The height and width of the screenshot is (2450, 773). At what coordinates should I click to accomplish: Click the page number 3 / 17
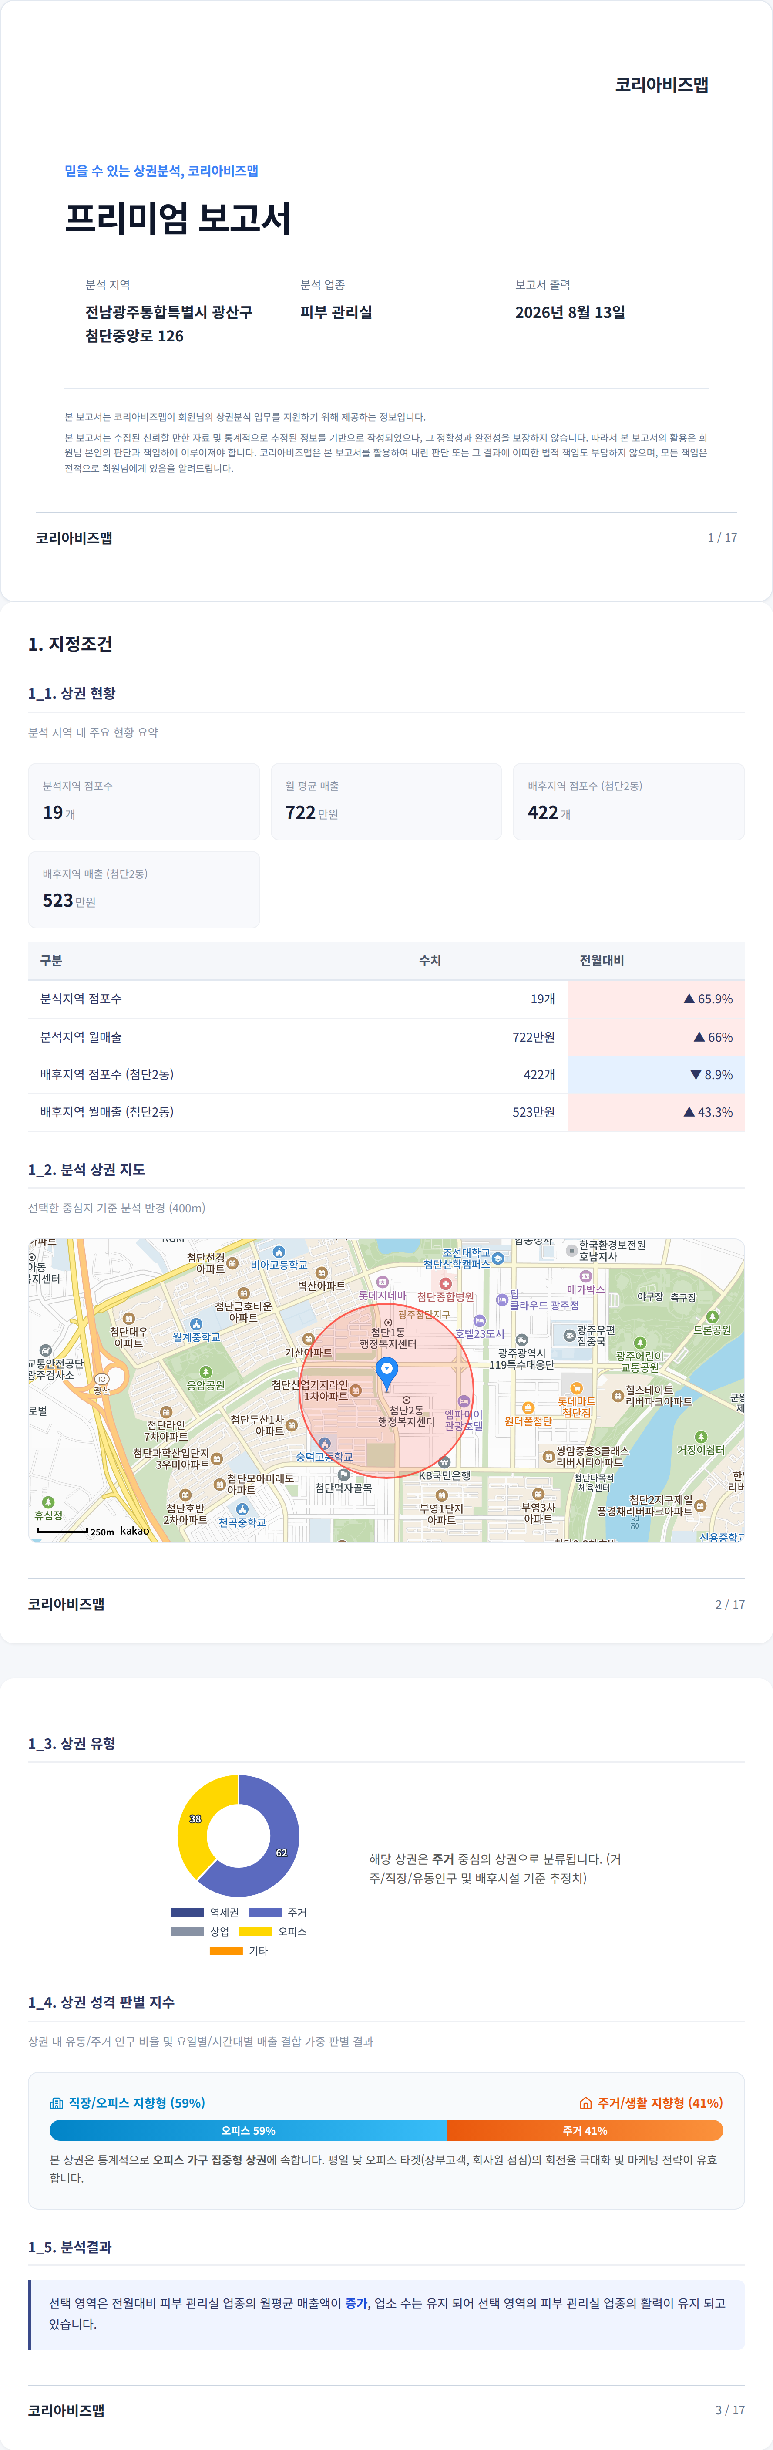coord(730,2410)
